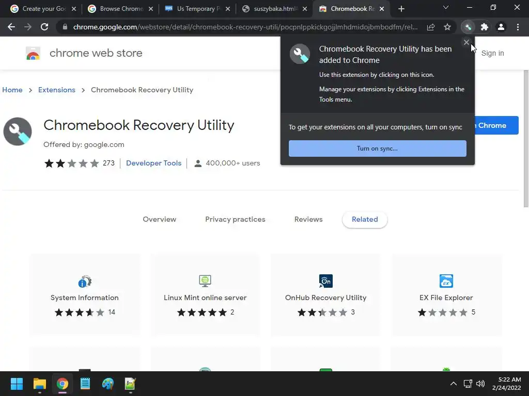Screen dimensions: 529x396
Task: Click the 273 ratings star row
Action: [71, 163]
